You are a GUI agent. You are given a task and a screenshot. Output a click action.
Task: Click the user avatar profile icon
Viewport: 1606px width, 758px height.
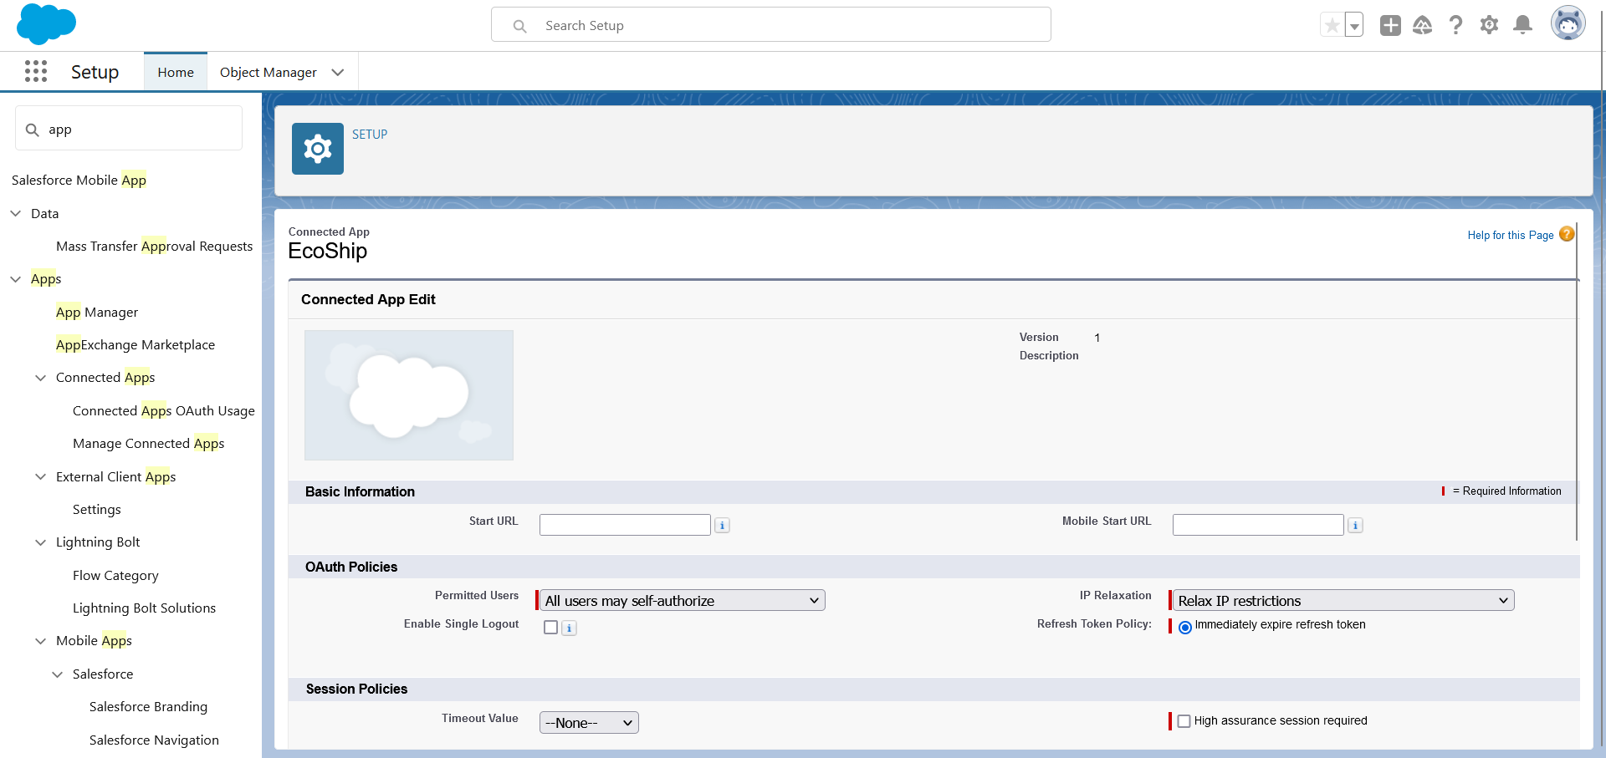click(1568, 23)
